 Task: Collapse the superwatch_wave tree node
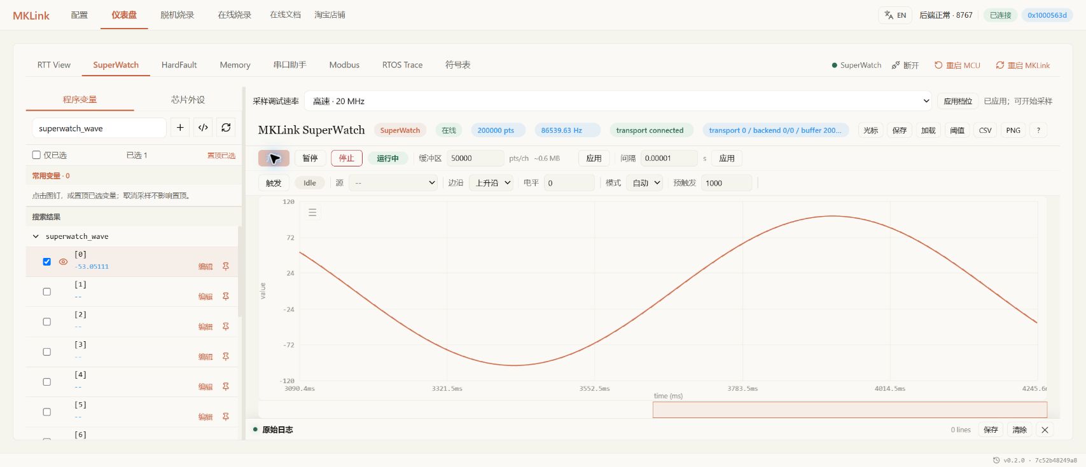coord(36,236)
